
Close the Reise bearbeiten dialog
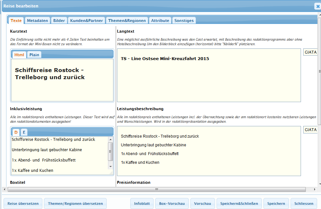[x=317, y=6]
